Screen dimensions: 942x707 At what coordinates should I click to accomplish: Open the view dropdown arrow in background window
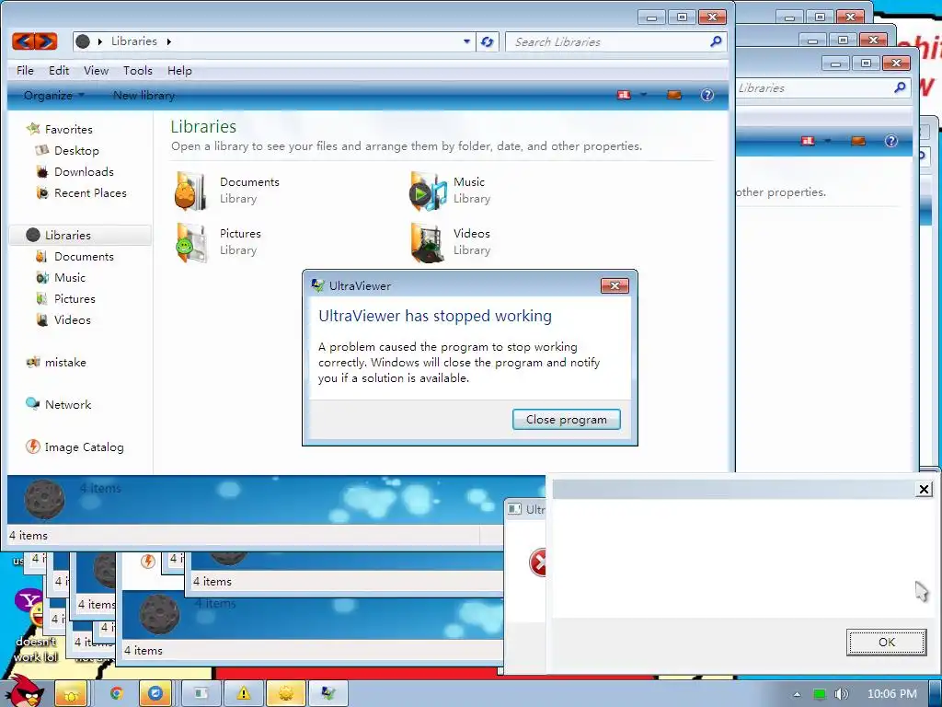pyautogui.click(x=827, y=141)
